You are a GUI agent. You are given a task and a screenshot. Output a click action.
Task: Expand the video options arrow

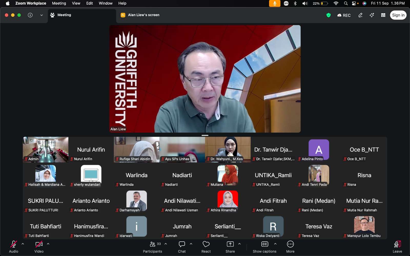click(x=48, y=244)
